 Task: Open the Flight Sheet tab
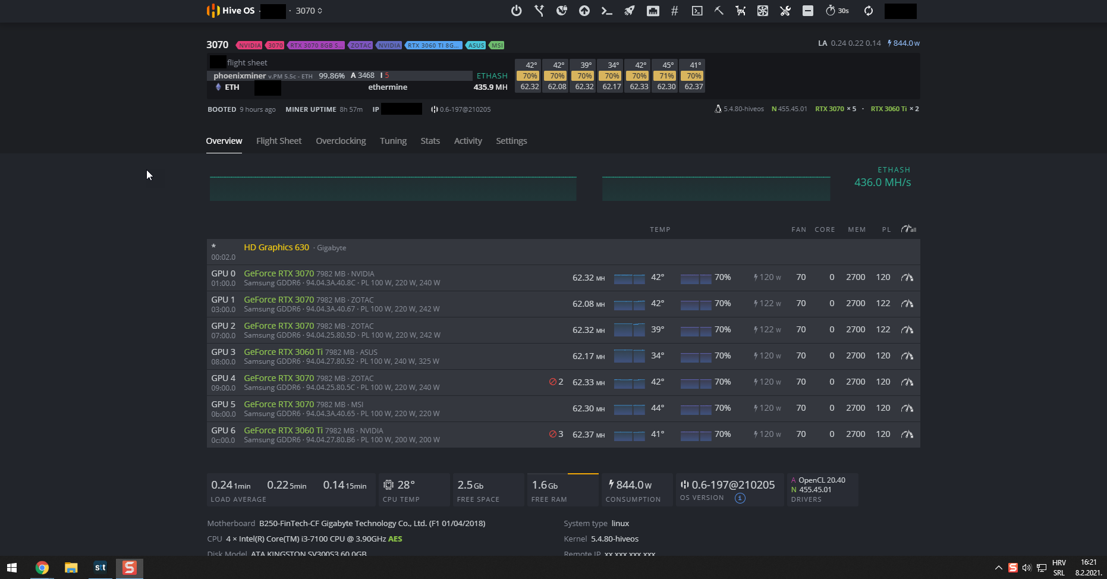pos(279,141)
